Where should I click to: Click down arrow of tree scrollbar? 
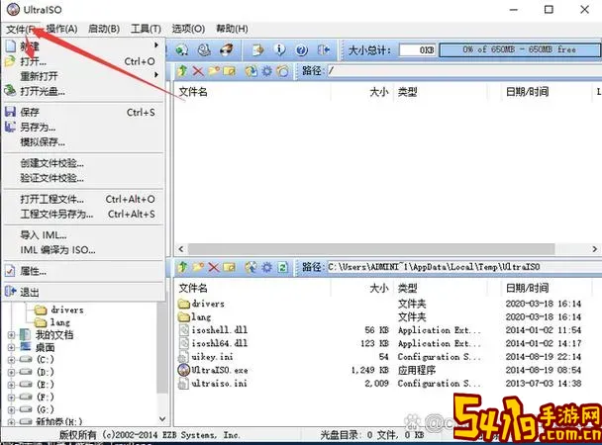(162, 419)
